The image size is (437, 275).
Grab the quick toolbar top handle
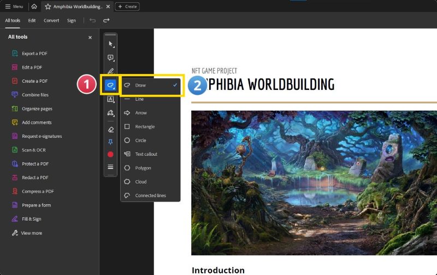coord(111,35)
